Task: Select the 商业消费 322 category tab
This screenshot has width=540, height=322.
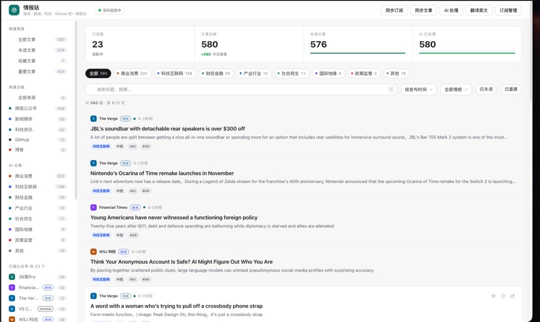Action: [132, 73]
